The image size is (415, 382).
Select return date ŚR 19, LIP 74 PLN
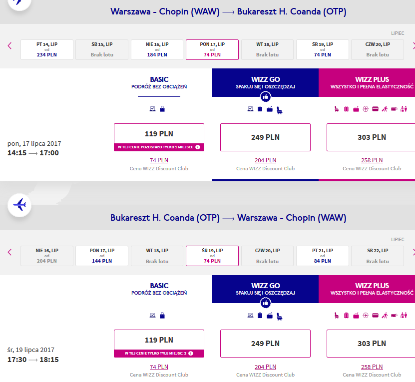(x=212, y=256)
